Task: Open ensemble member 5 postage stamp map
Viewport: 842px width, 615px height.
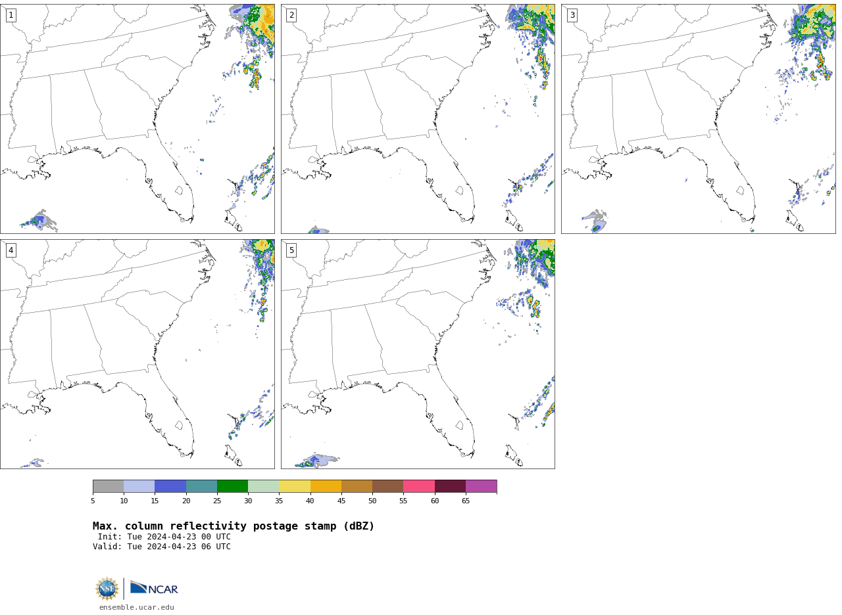Action: 418,354
